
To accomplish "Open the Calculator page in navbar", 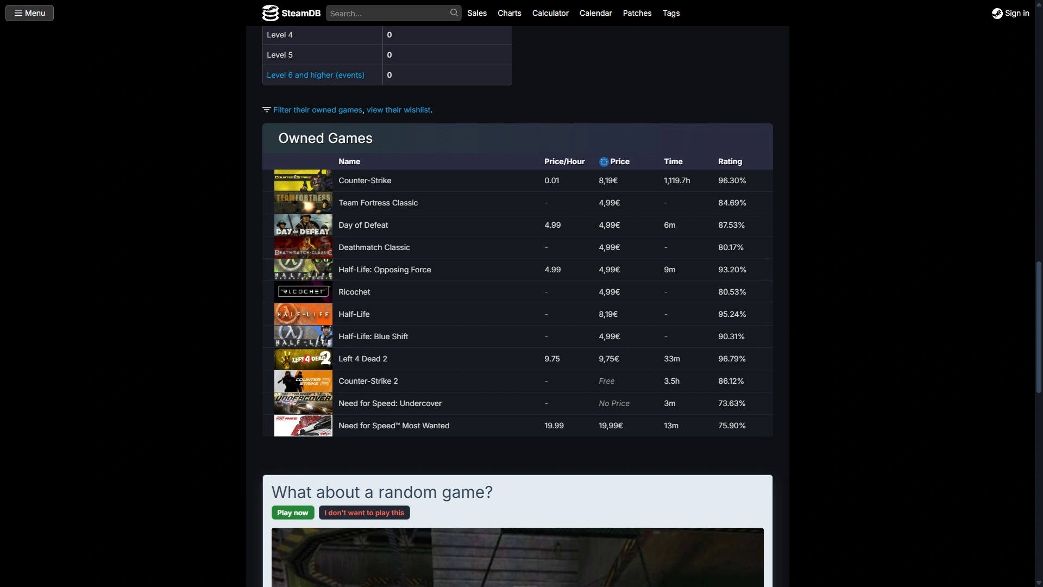I will 550,13.
